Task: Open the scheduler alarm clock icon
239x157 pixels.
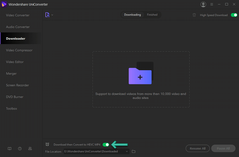Action: pyautogui.click(x=47, y=144)
